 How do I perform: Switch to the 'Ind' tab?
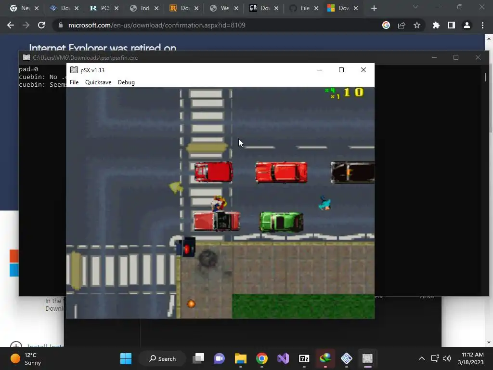click(144, 8)
